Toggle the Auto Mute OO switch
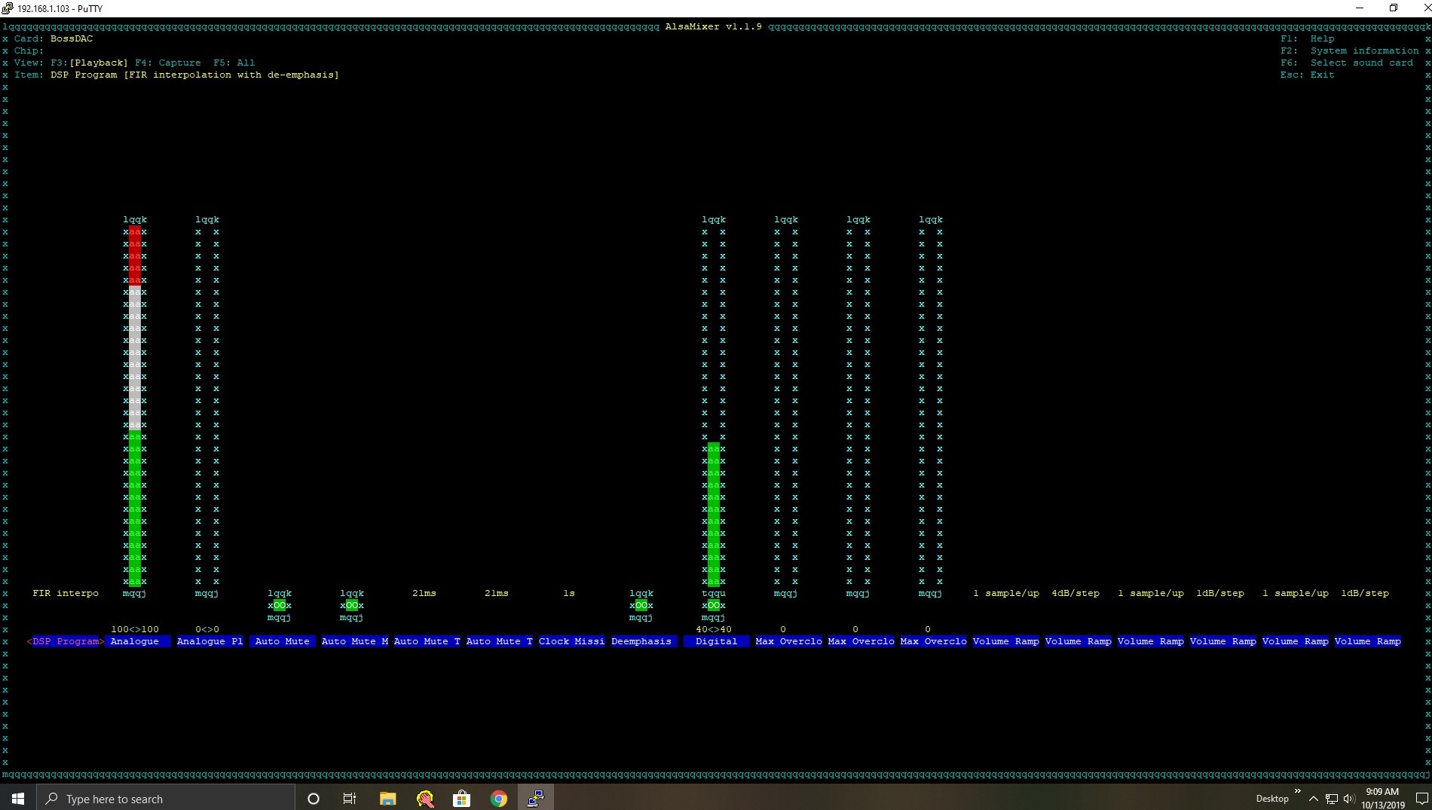The image size is (1432, 810). [280, 605]
